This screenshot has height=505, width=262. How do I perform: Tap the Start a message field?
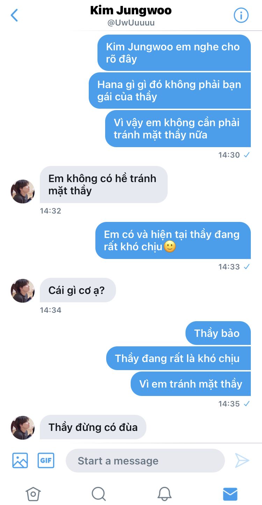[x=145, y=461]
